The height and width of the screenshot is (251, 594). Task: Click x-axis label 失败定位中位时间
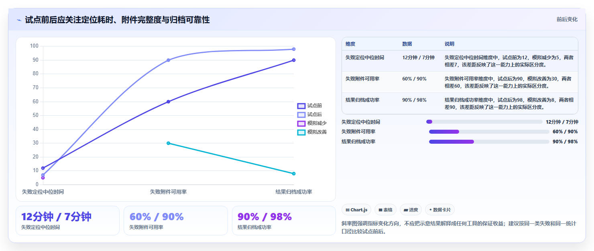(43, 192)
